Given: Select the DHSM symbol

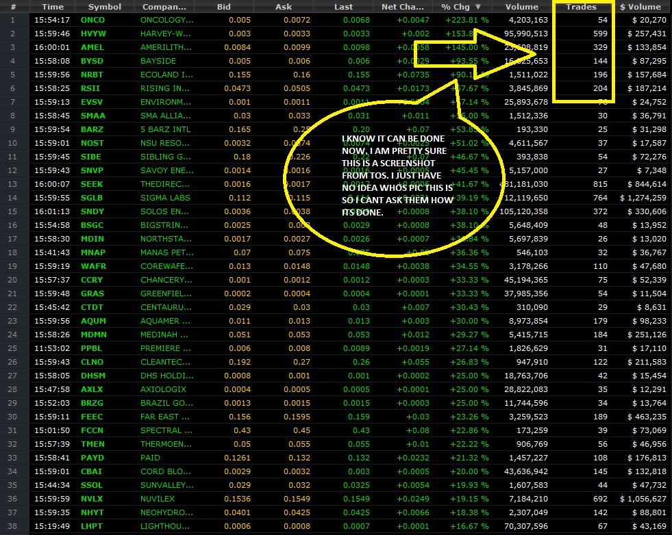Looking at the screenshot, I should click(x=93, y=376).
